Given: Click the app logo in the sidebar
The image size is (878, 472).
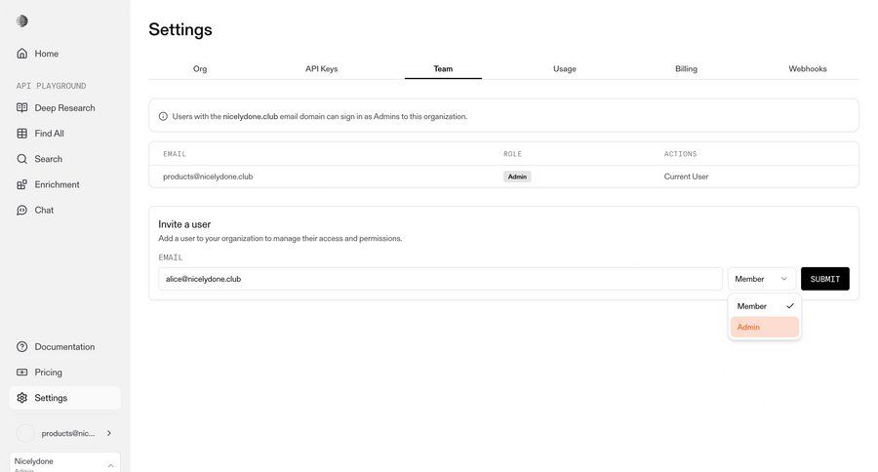Looking at the screenshot, I should tap(22, 20).
